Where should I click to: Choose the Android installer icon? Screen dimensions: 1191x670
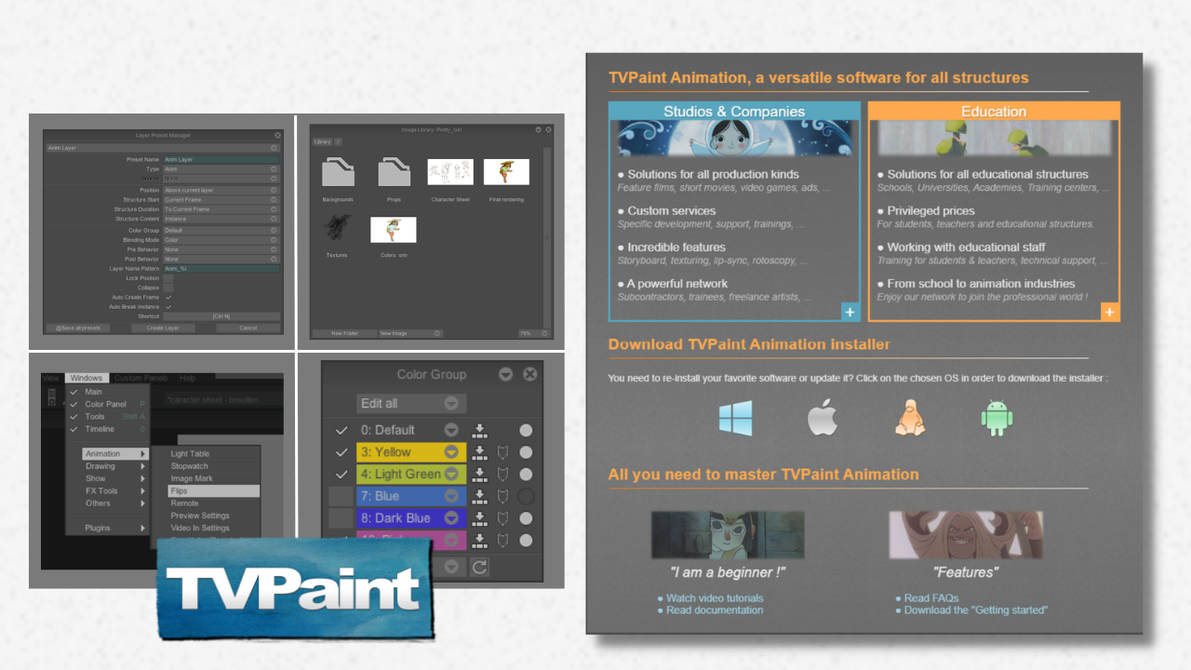[x=997, y=418]
